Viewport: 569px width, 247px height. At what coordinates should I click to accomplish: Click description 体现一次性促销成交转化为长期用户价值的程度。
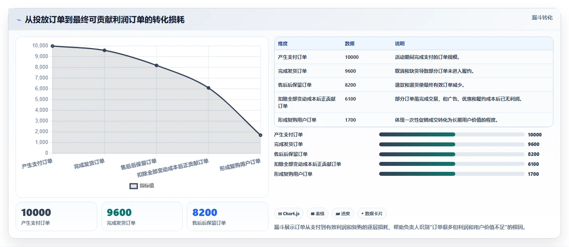pyautogui.click(x=447, y=120)
